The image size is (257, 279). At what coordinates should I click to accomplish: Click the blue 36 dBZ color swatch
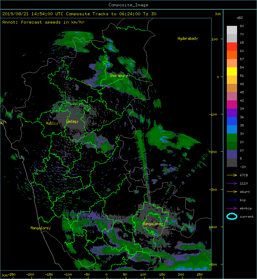(x=232, y=121)
